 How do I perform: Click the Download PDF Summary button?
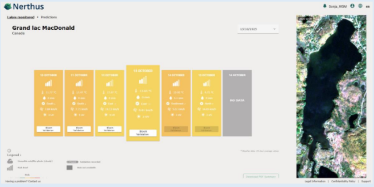tap(260, 176)
